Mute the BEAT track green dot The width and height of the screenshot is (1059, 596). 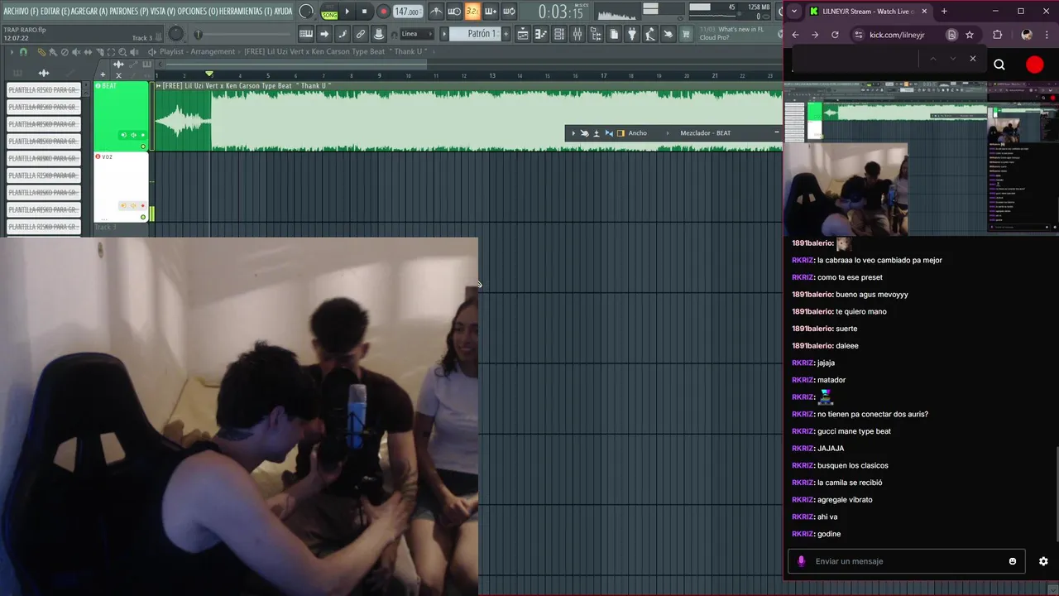click(143, 147)
